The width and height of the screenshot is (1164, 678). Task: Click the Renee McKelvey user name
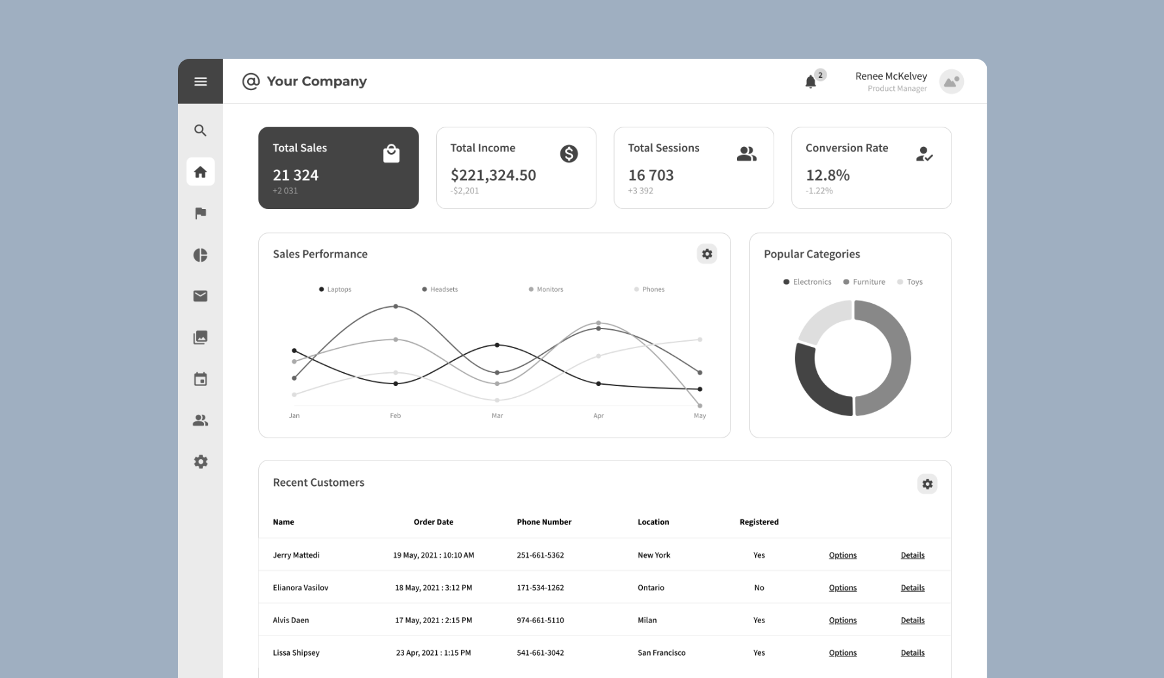click(891, 76)
